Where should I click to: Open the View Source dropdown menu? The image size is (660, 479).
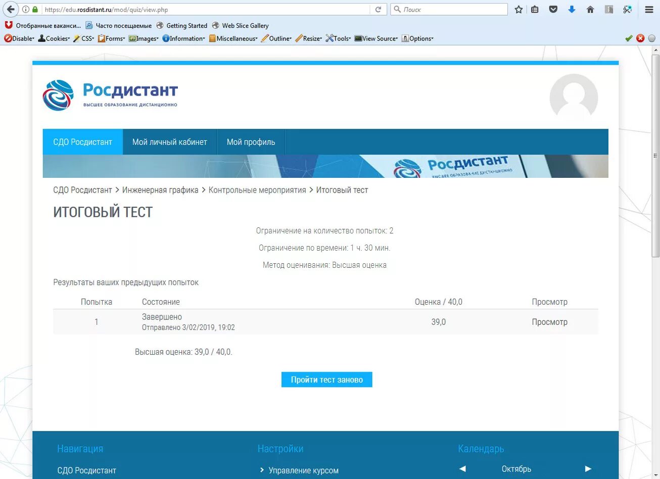376,38
